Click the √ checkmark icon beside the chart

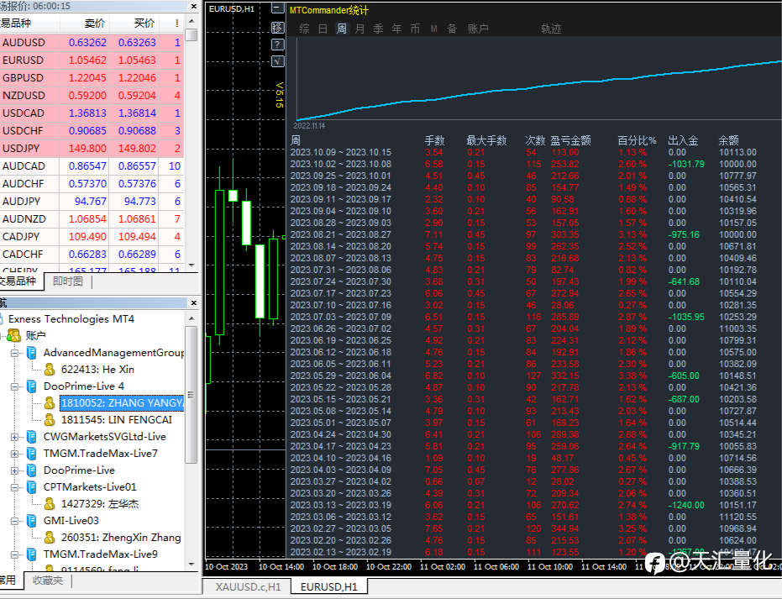tap(278, 61)
